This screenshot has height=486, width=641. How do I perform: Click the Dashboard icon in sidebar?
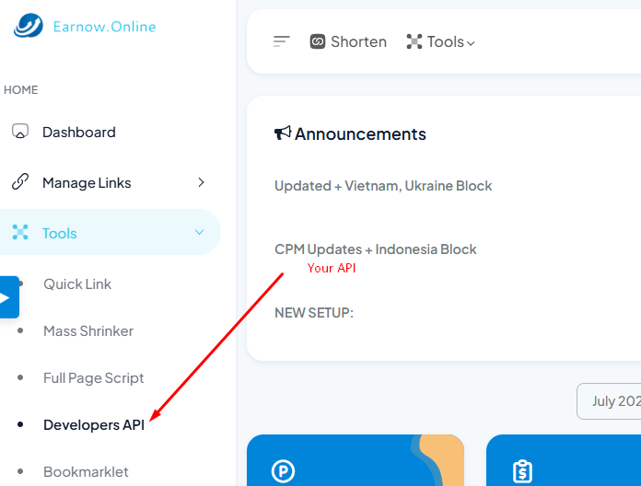[20, 132]
